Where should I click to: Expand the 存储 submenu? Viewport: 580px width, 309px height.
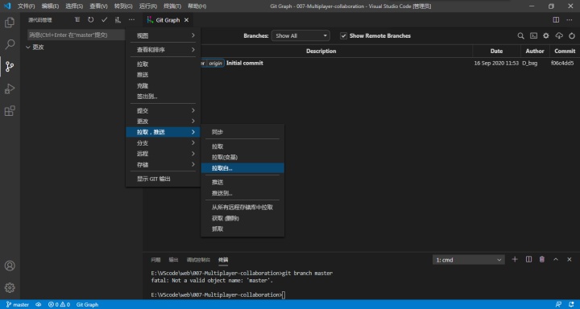point(163,164)
